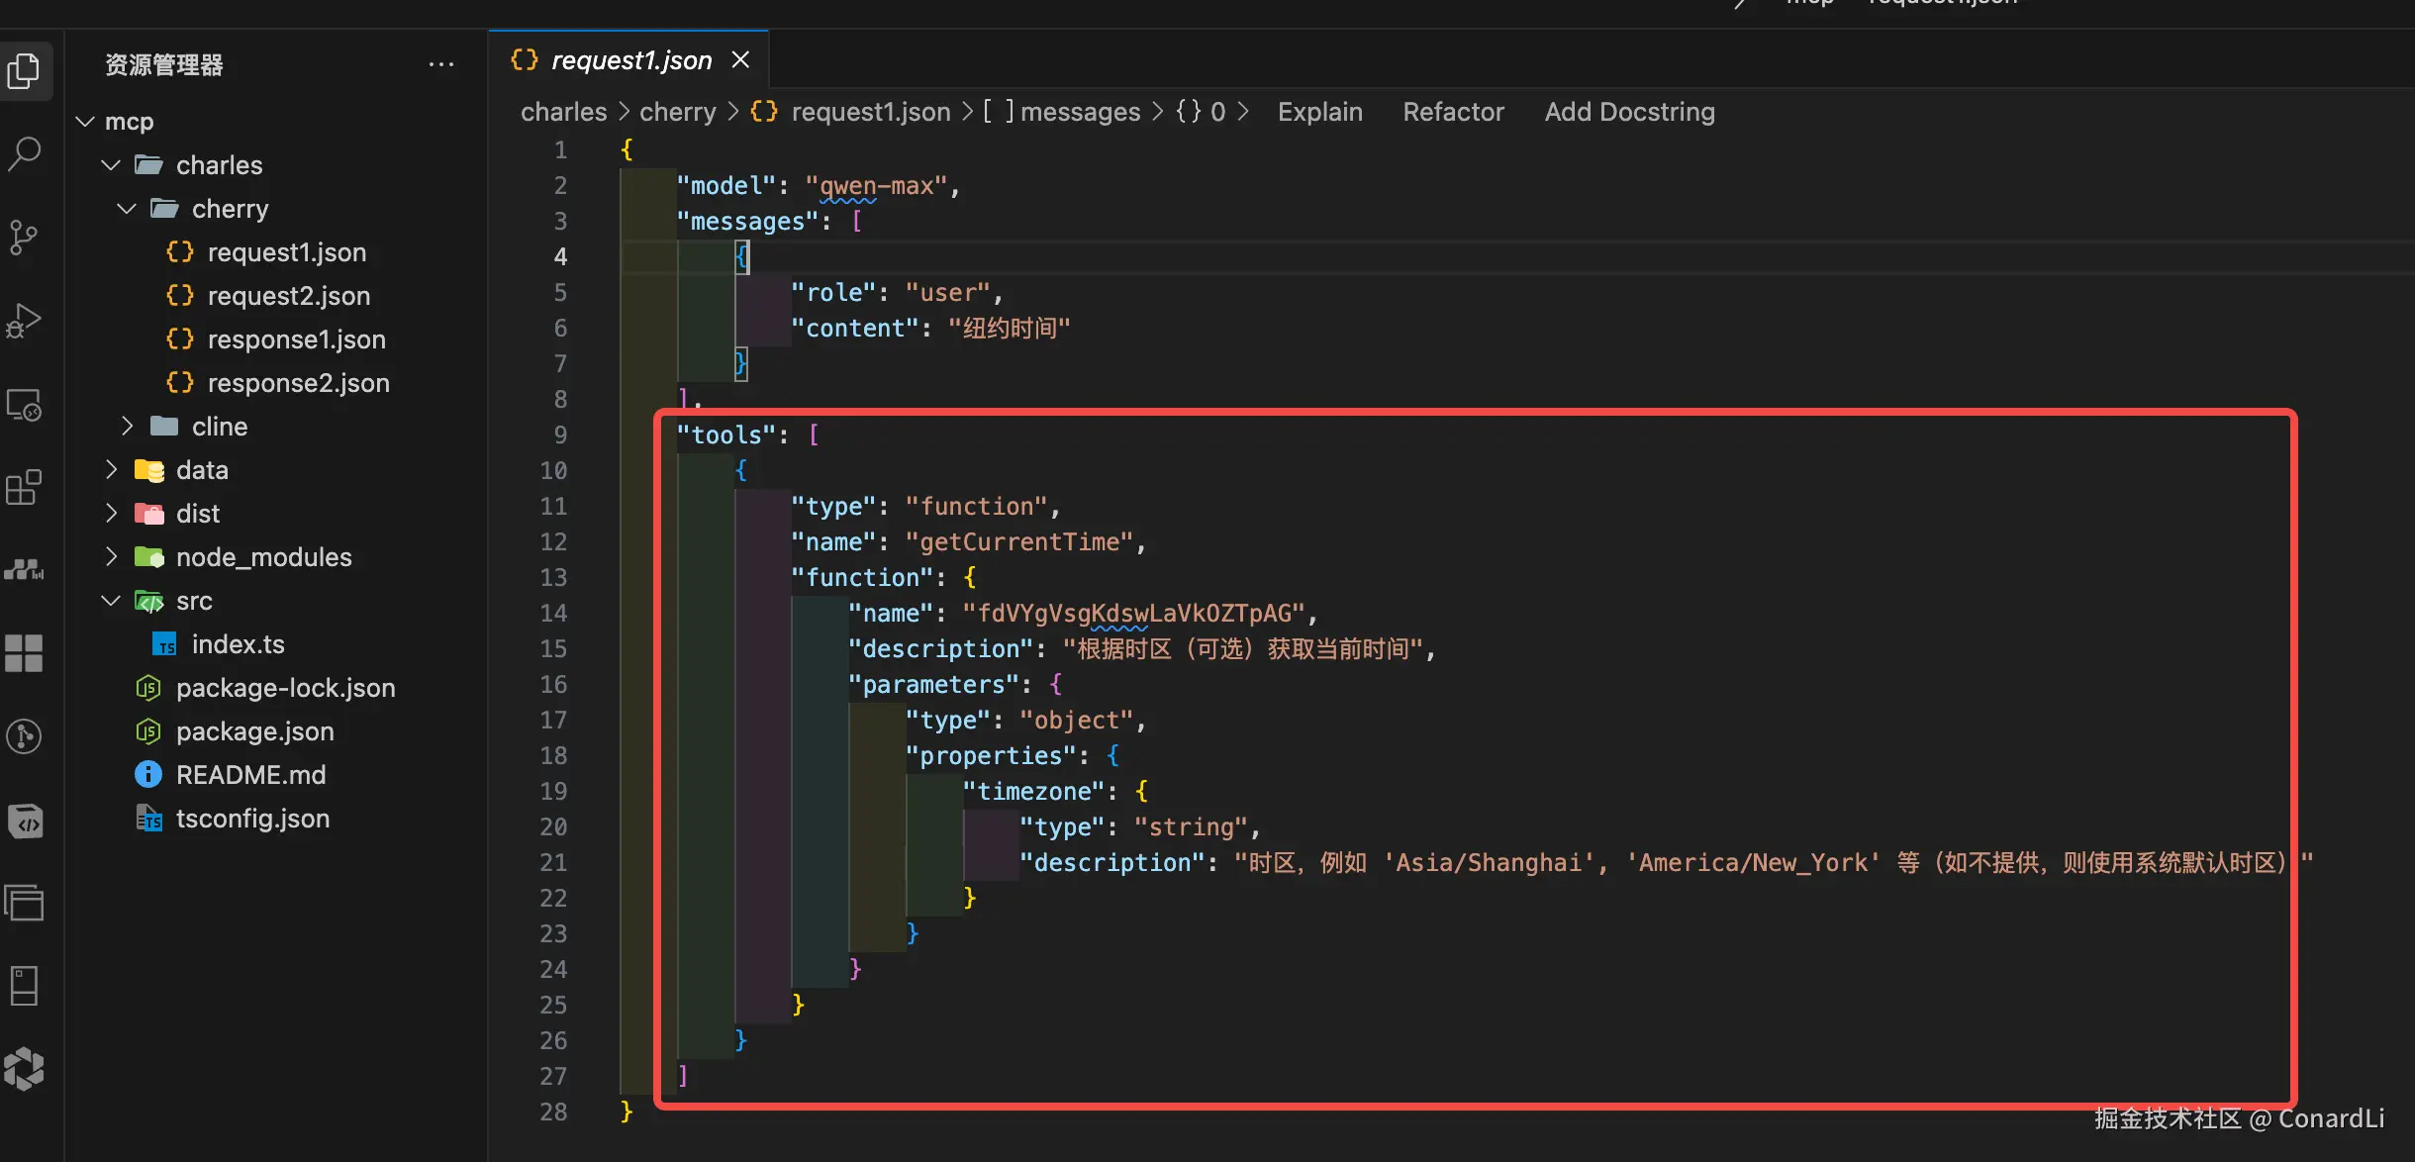2415x1162 pixels.
Task: Close the request1.json tab
Action: coord(740,60)
